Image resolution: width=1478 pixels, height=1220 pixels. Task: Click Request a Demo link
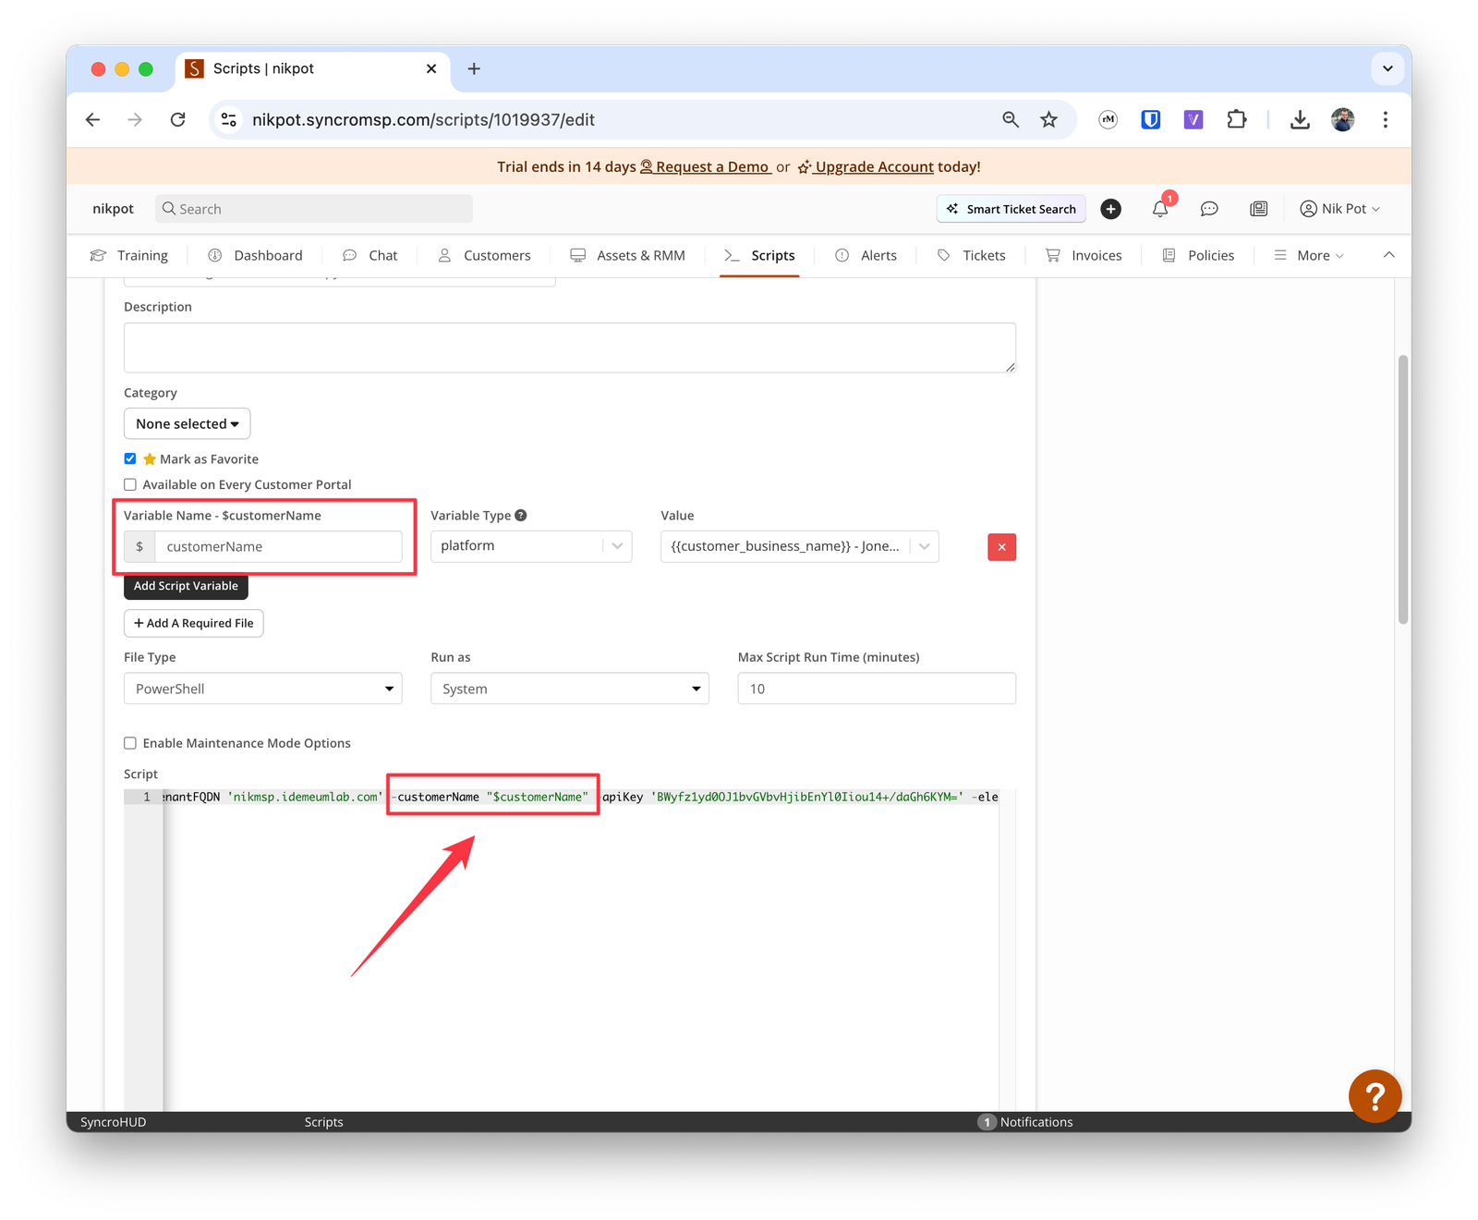point(706,166)
